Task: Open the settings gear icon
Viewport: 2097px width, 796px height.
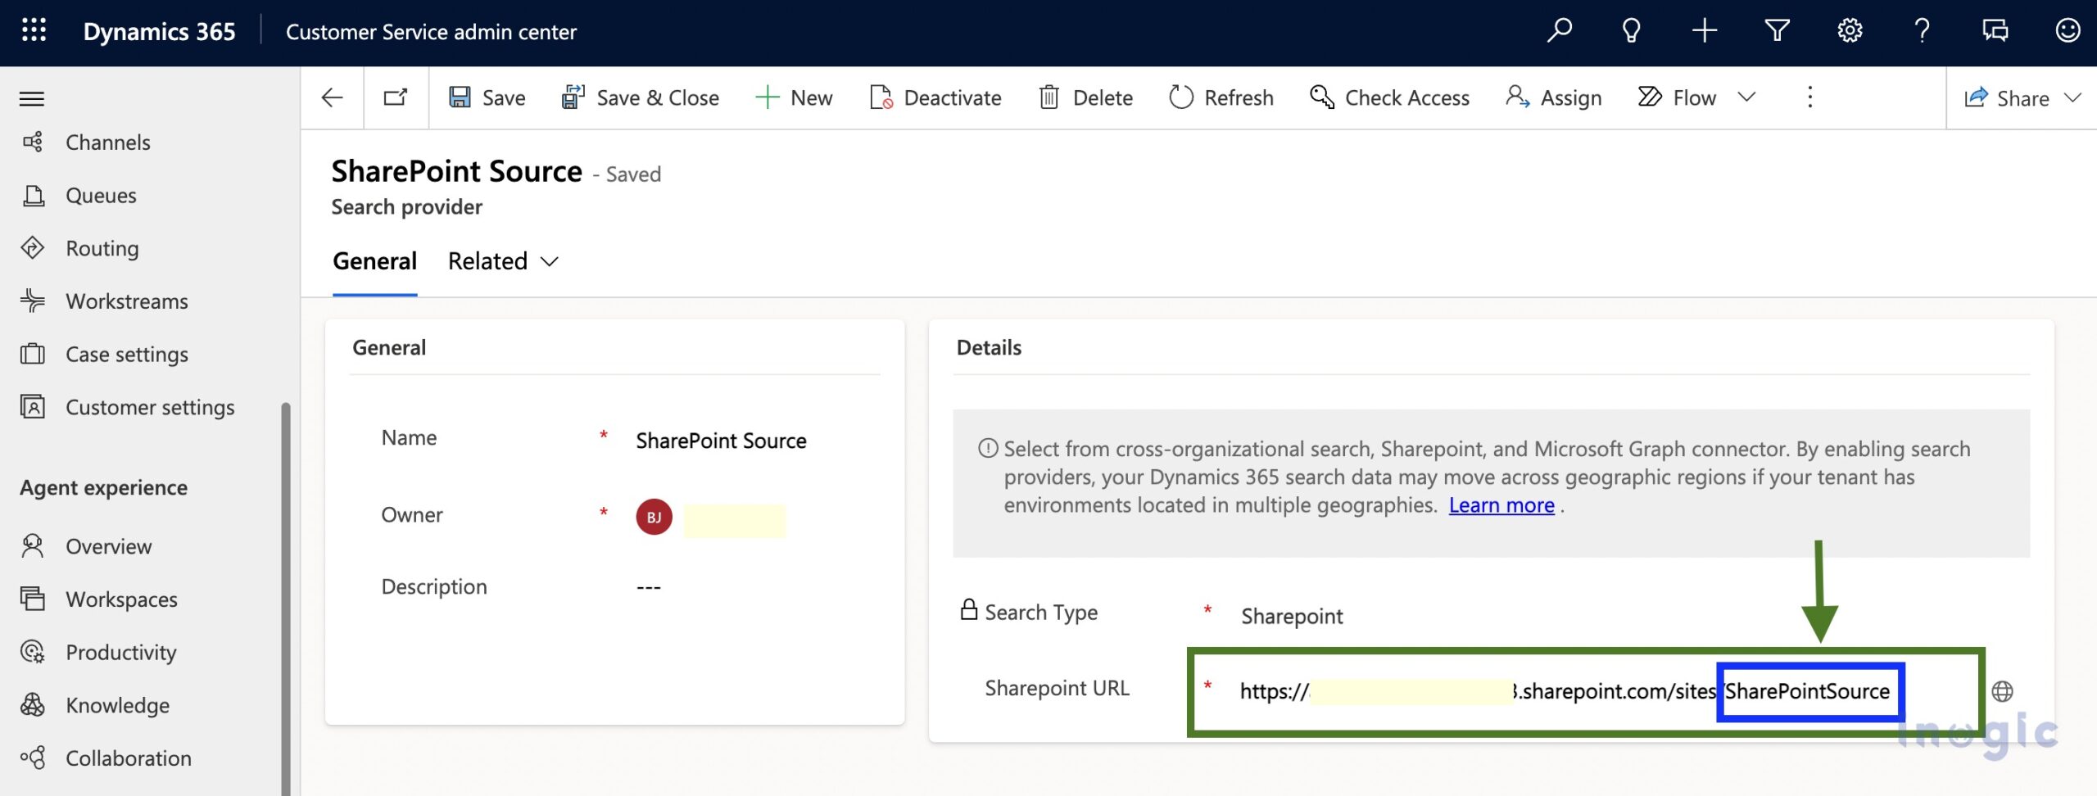Action: click(1850, 31)
